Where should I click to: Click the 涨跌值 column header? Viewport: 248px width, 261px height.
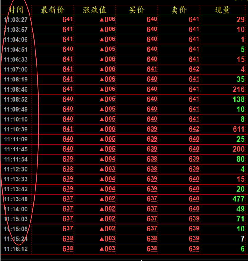pos(94,10)
